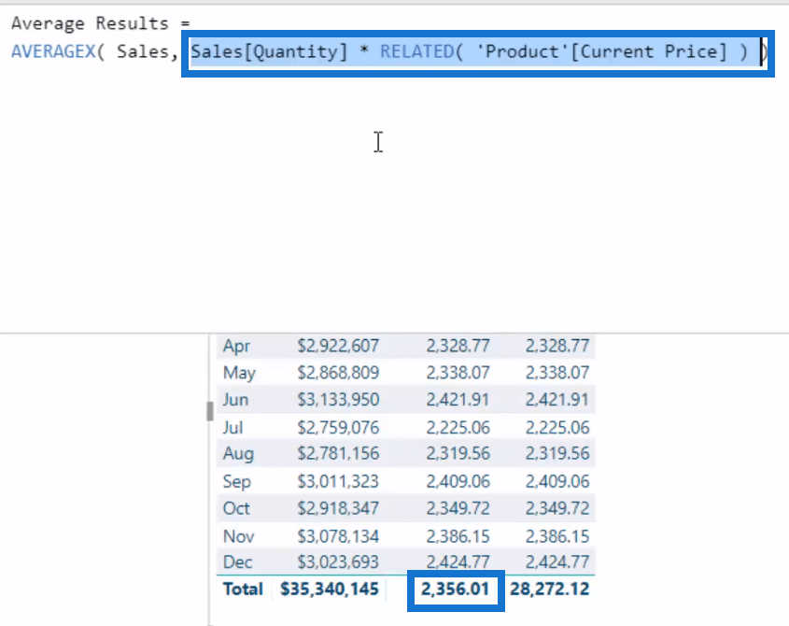The height and width of the screenshot is (626, 789).
Task: Click the Oct row label
Action: (236, 508)
